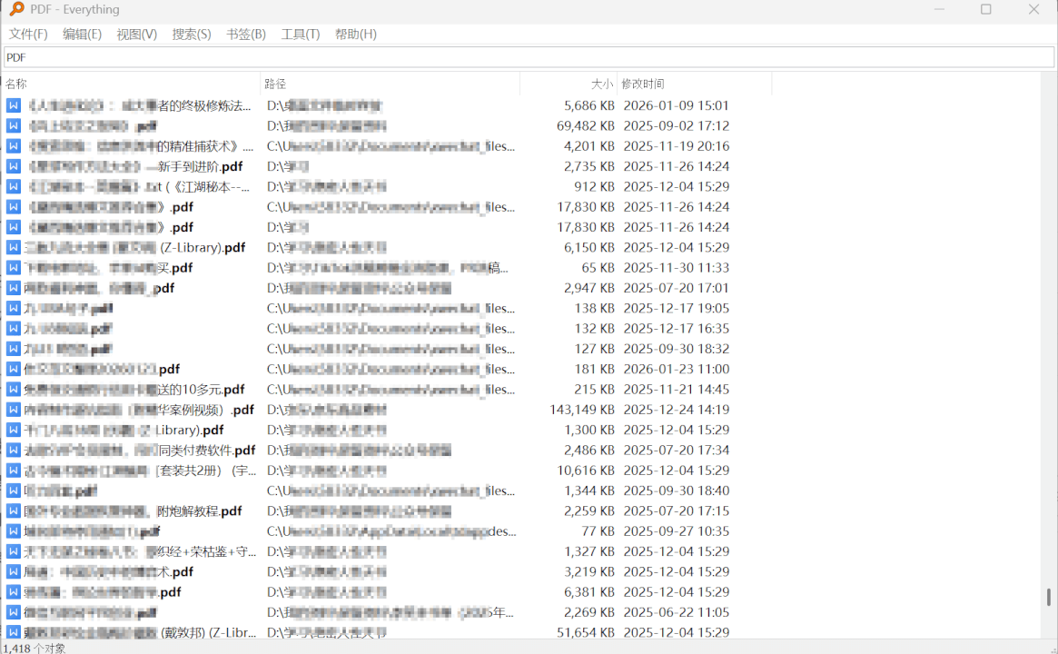Open the 文件(F) menu

point(28,35)
